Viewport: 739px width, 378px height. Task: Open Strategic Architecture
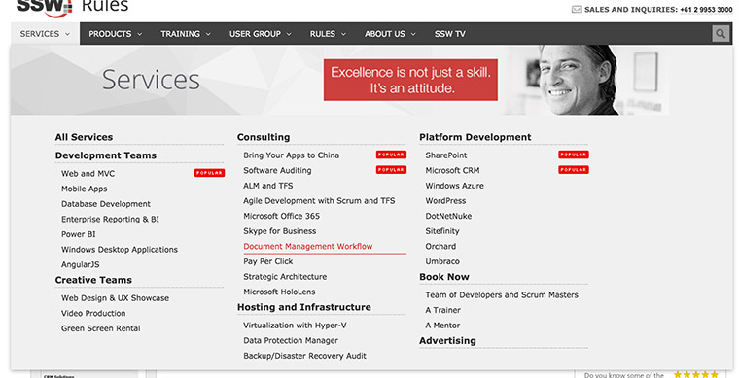pos(285,276)
